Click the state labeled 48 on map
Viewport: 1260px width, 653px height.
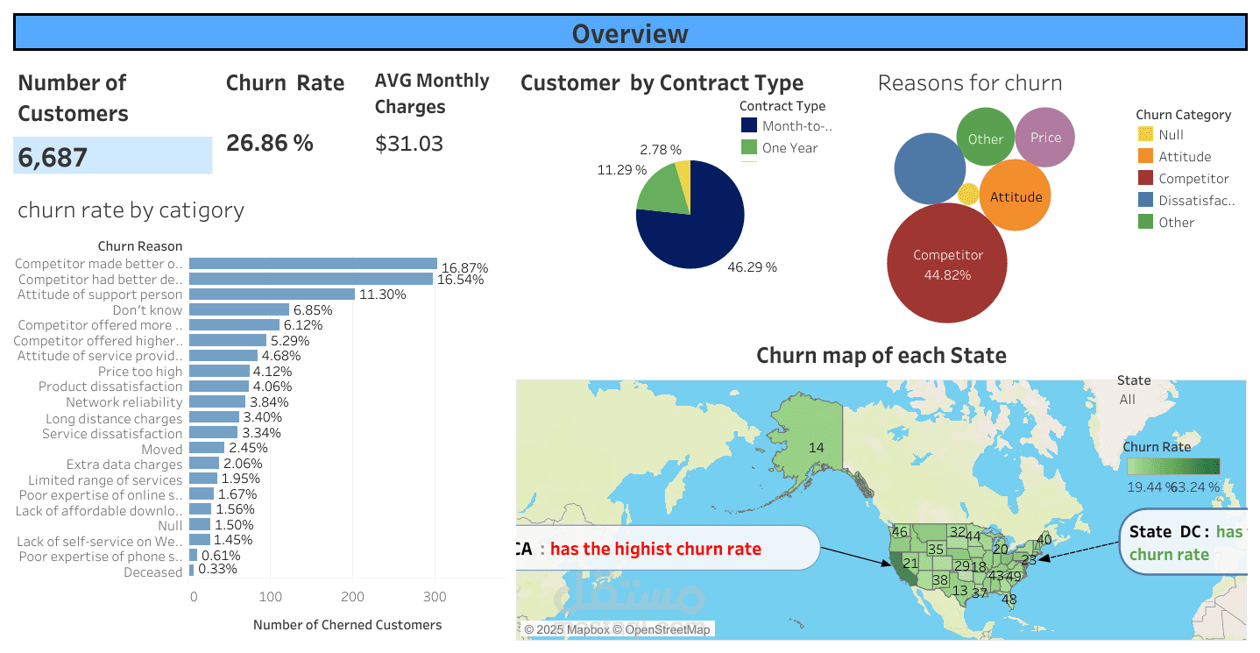[1009, 600]
